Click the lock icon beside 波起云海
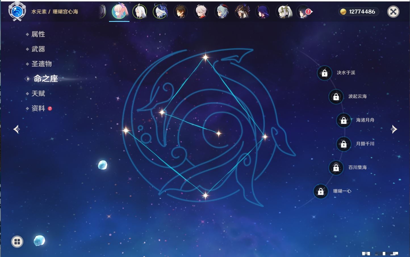 [336, 97]
